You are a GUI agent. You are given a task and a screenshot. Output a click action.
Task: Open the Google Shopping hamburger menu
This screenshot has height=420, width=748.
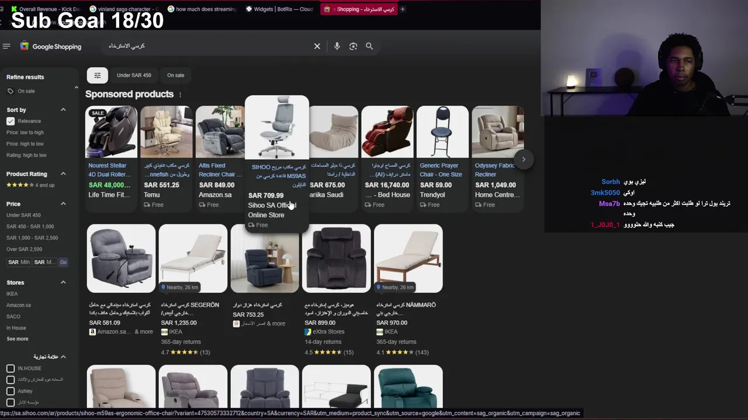coord(6,46)
